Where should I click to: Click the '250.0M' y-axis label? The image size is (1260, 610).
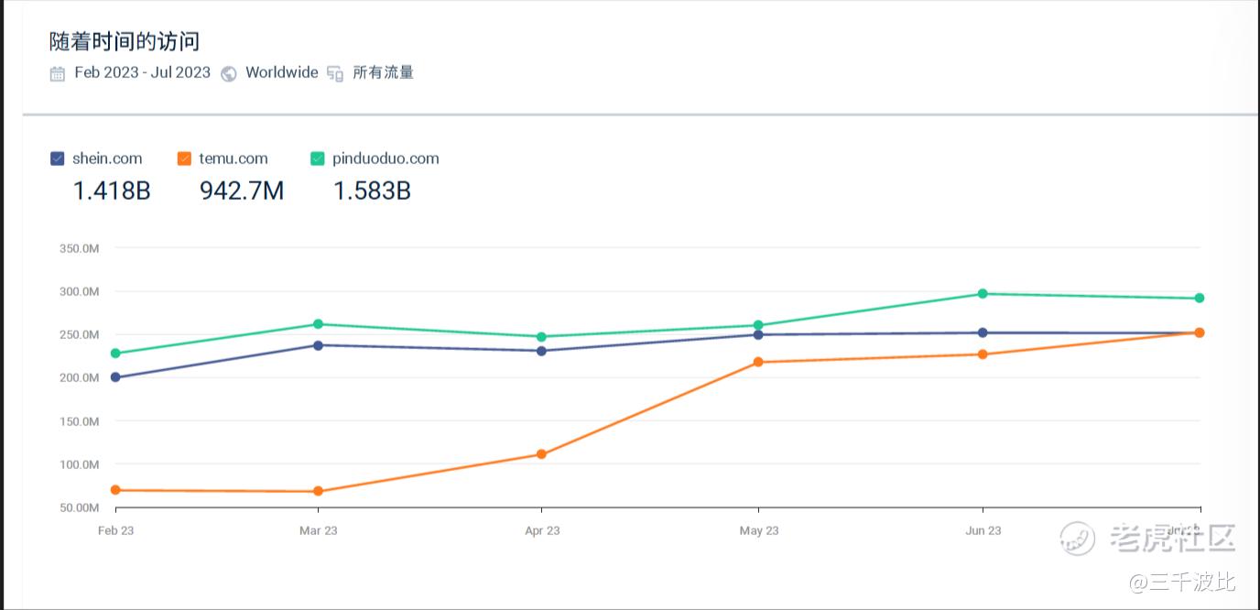pyautogui.click(x=79, y=334)
